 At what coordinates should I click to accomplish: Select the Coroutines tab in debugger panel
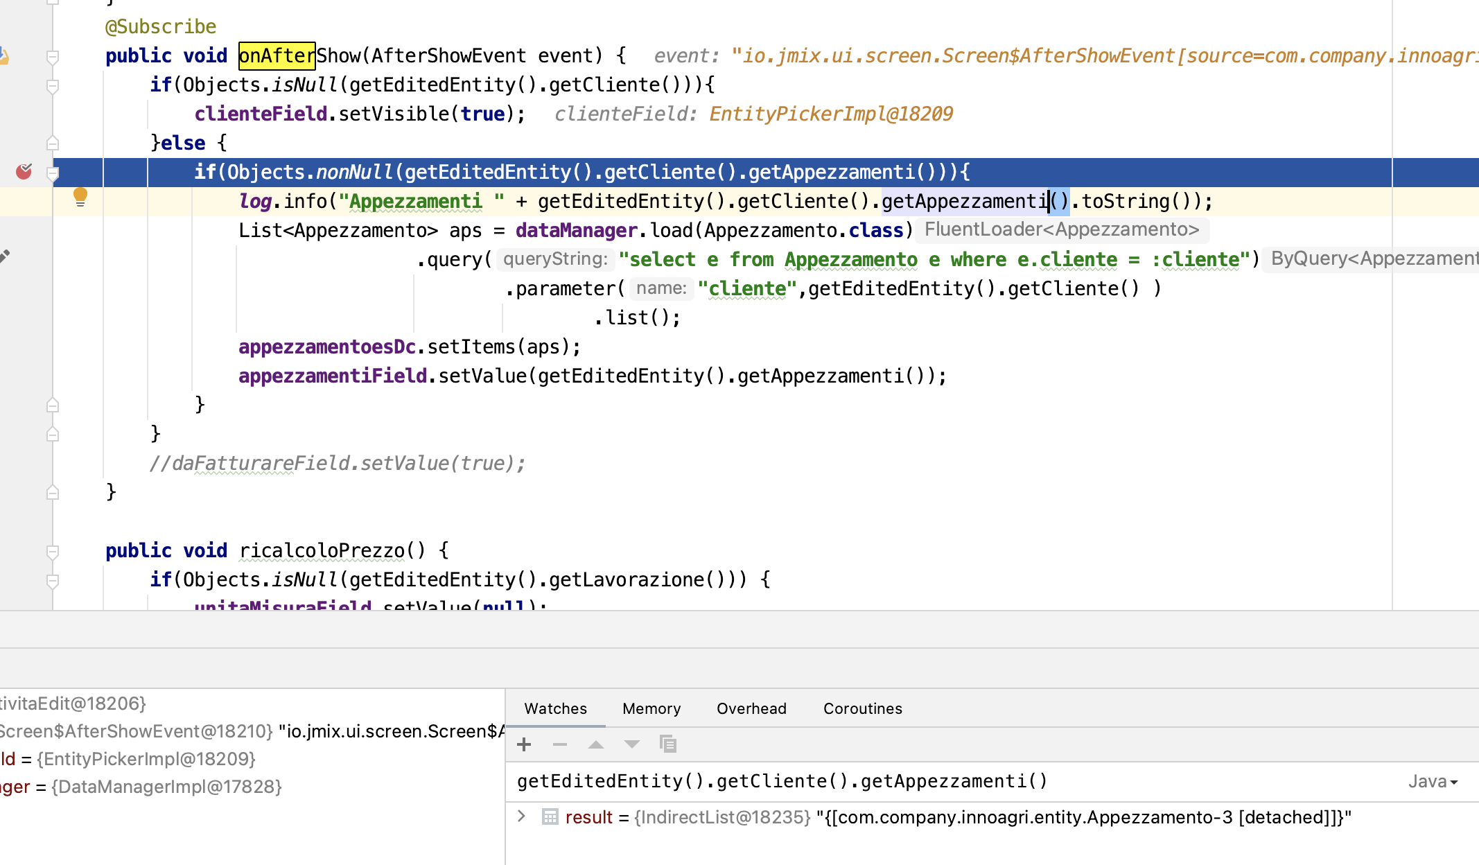[x=862, y=708]
